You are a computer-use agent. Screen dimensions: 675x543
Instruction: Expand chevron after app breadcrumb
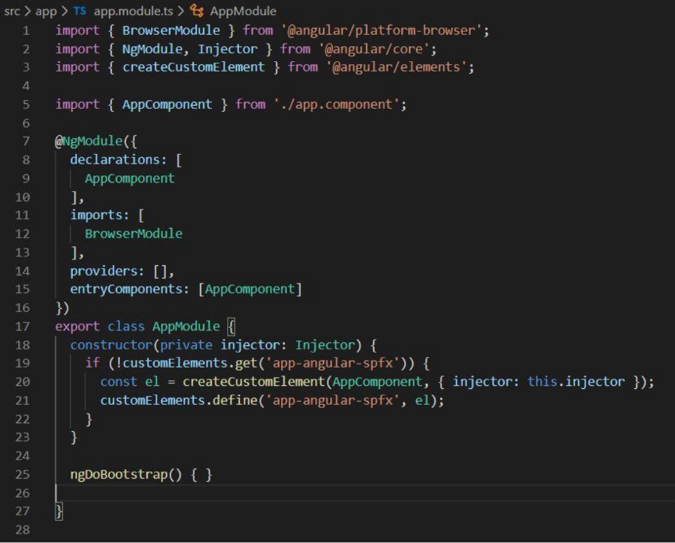coord(64,11)
